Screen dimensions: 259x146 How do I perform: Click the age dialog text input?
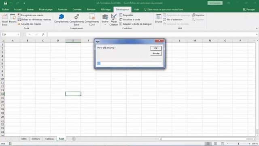(129, 63)
